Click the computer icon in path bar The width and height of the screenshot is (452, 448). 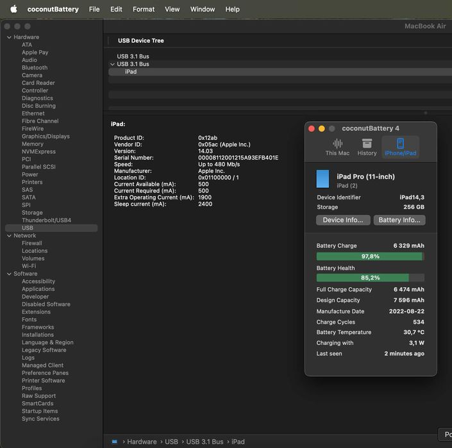pyautogui.click(x=115, y=442)
